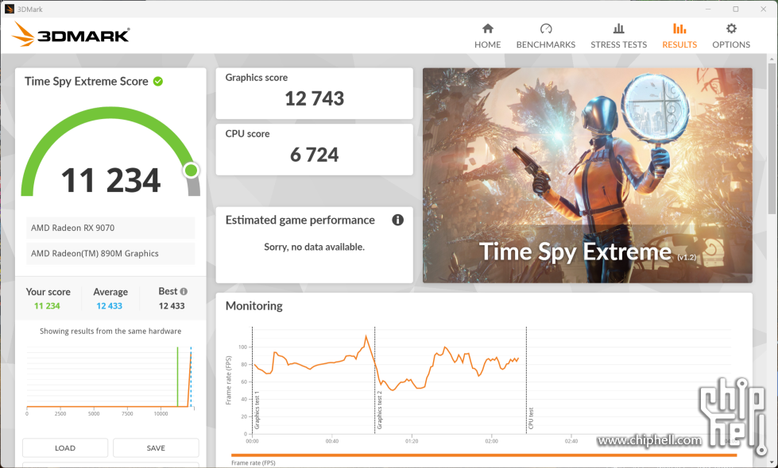Screen dimensions: 778x468
Task: Maximize the 3DMark window
Action: click(736, 9)
